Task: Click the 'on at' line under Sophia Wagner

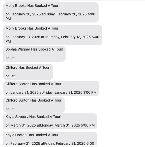Action: [10, 58]
